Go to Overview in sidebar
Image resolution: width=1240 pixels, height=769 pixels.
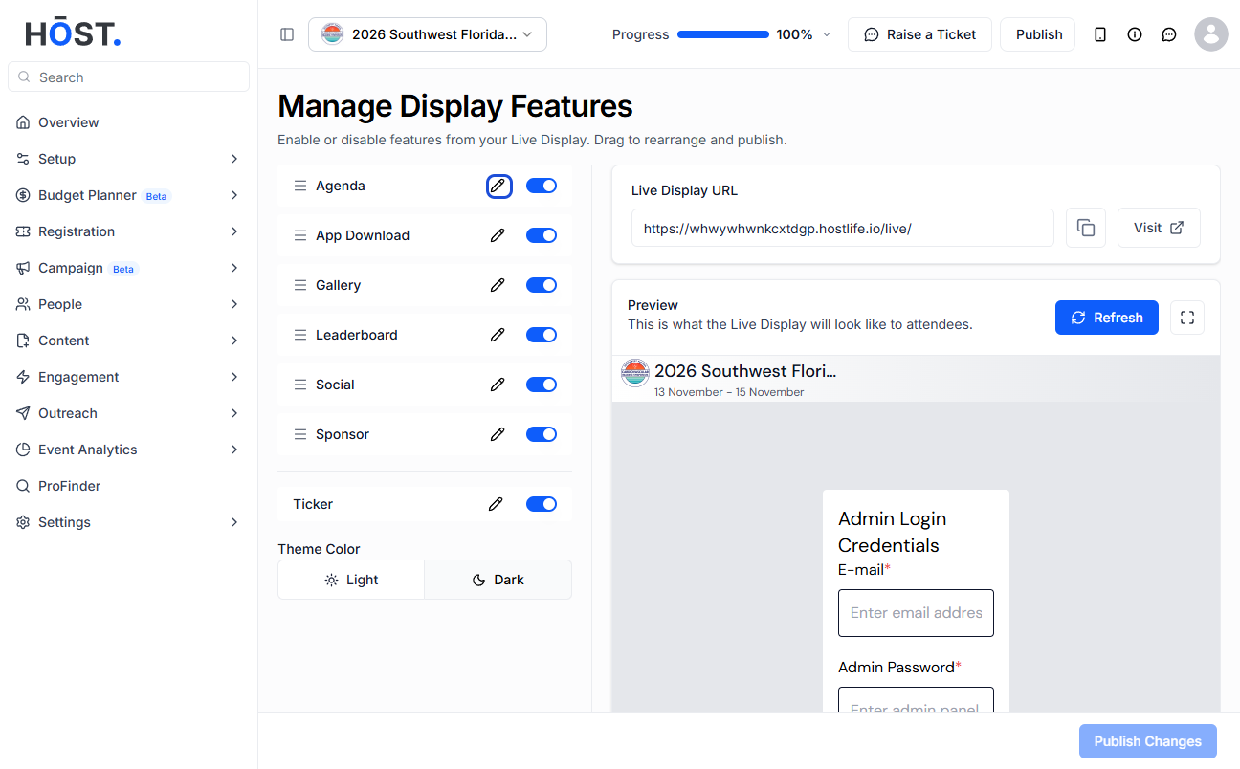[128, 122]
